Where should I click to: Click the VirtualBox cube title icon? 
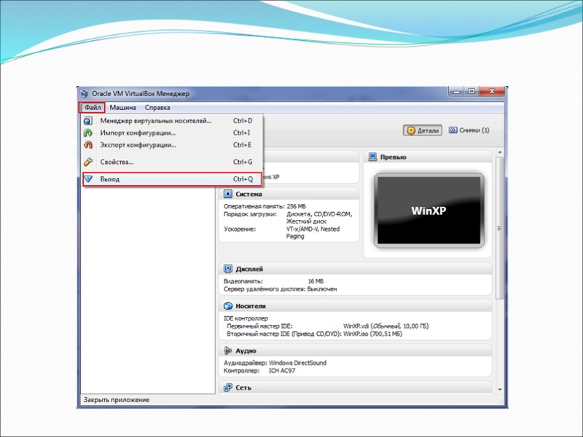[85, 93]
